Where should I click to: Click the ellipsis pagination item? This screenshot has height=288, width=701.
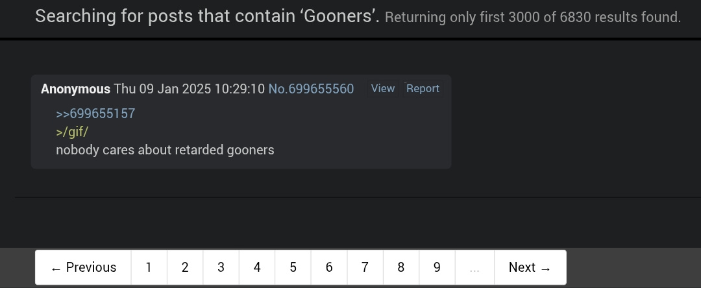(x=474, y=267)
